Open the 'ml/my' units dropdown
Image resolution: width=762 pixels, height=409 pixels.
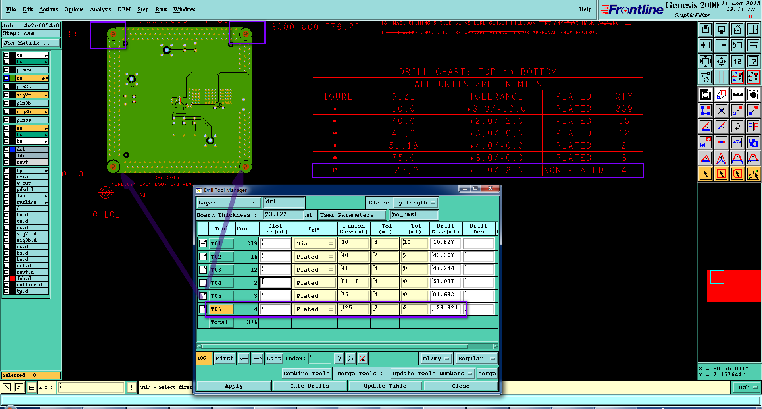pos(436,359)
